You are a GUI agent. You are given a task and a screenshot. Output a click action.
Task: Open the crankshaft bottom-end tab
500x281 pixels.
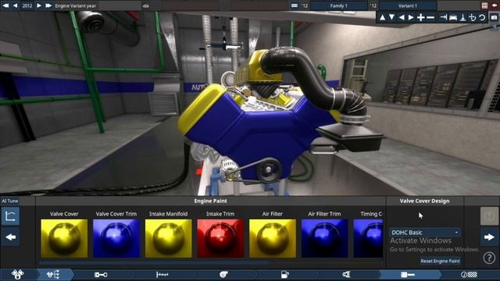click(101, 274)
